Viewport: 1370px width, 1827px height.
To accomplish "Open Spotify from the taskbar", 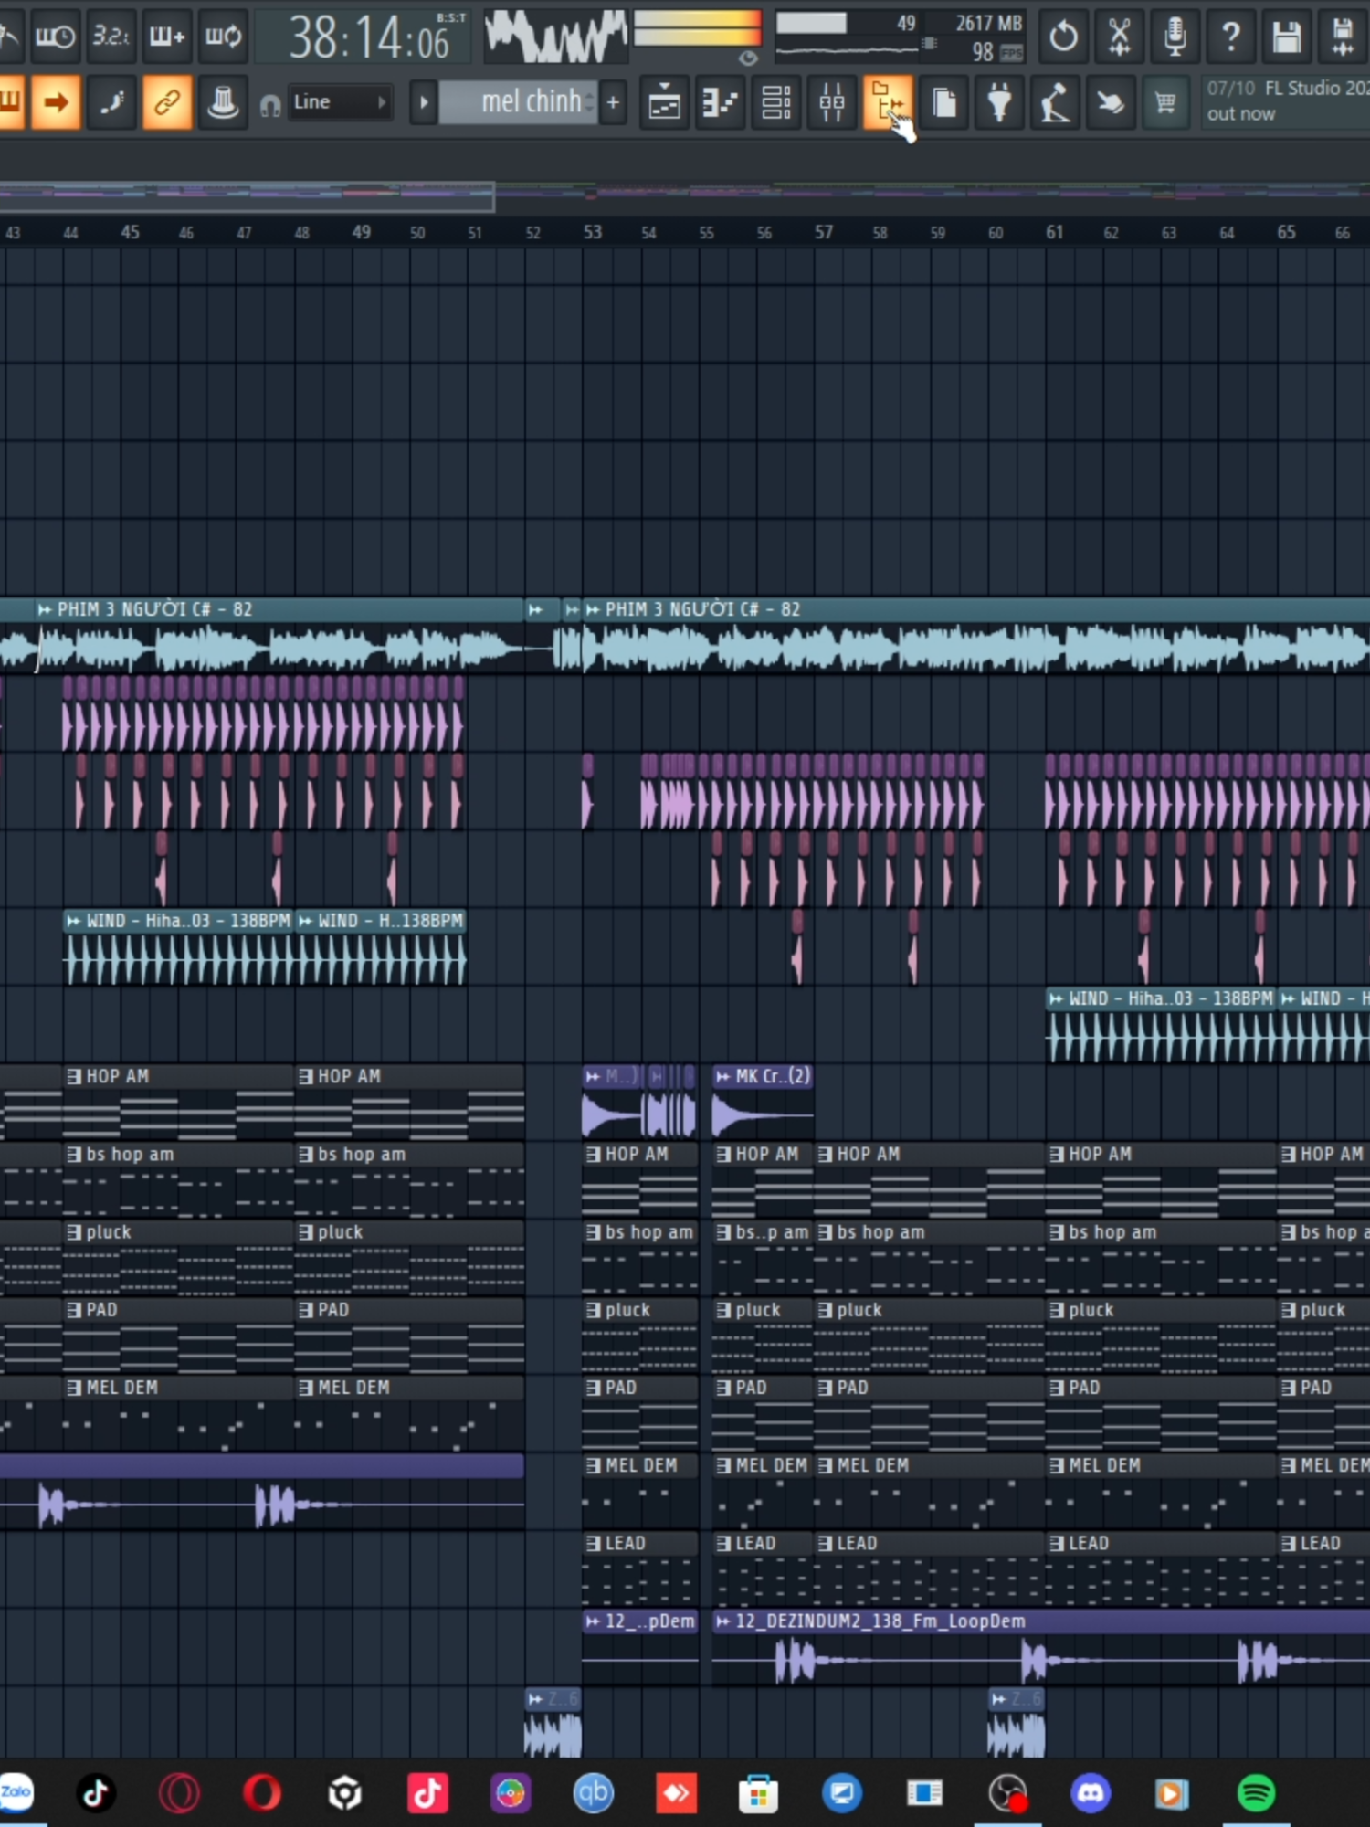I will 1257,1793.
